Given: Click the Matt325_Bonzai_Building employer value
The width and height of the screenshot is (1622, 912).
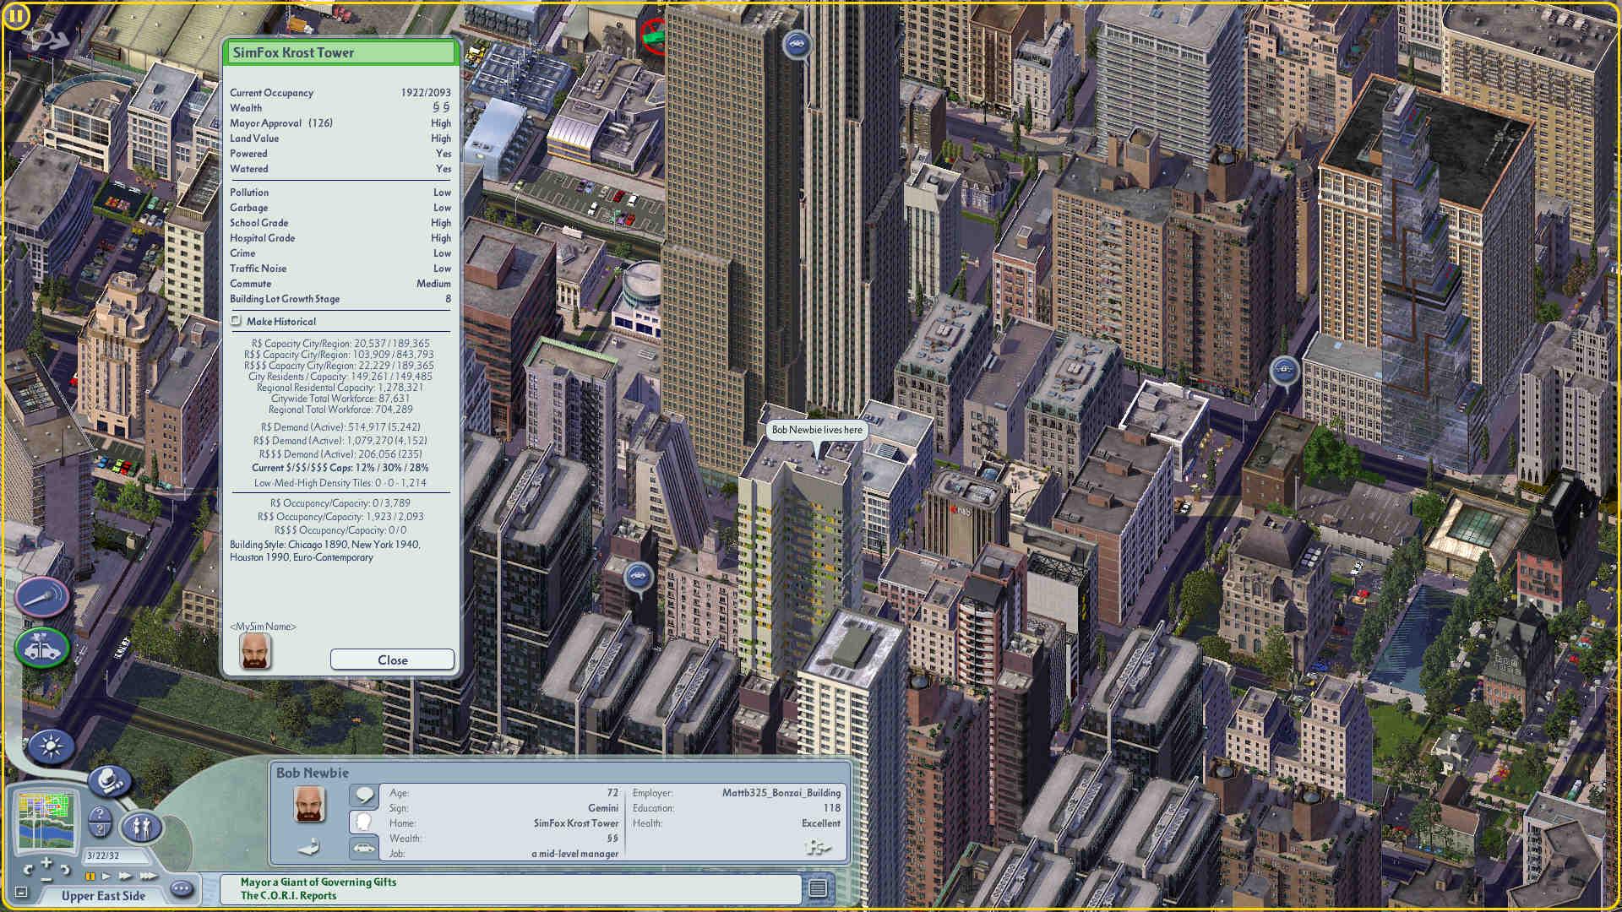Looking at the screenshot, I should [x=781, y=793].
